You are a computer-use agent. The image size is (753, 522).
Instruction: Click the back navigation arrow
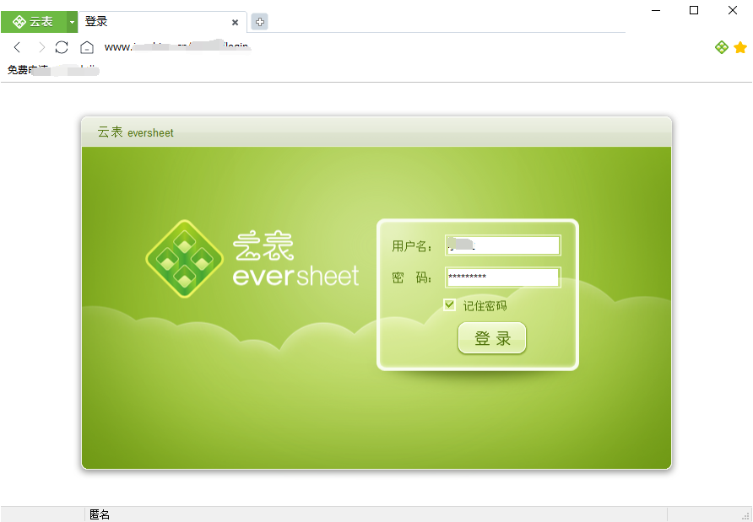(x=17, y=47)
